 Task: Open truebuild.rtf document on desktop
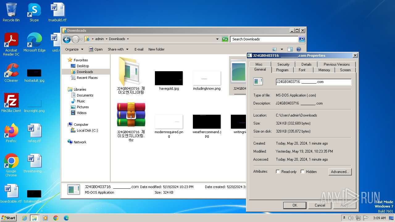coord(57,12)
